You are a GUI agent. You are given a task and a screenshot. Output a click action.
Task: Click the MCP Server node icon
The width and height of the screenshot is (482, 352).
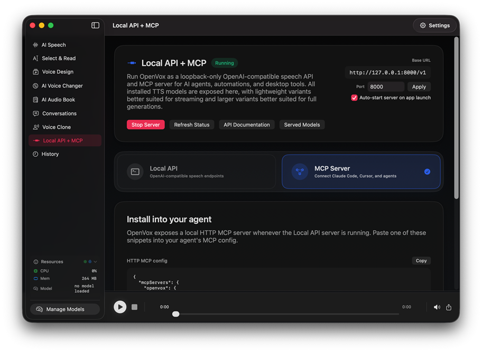pos(300,172)
